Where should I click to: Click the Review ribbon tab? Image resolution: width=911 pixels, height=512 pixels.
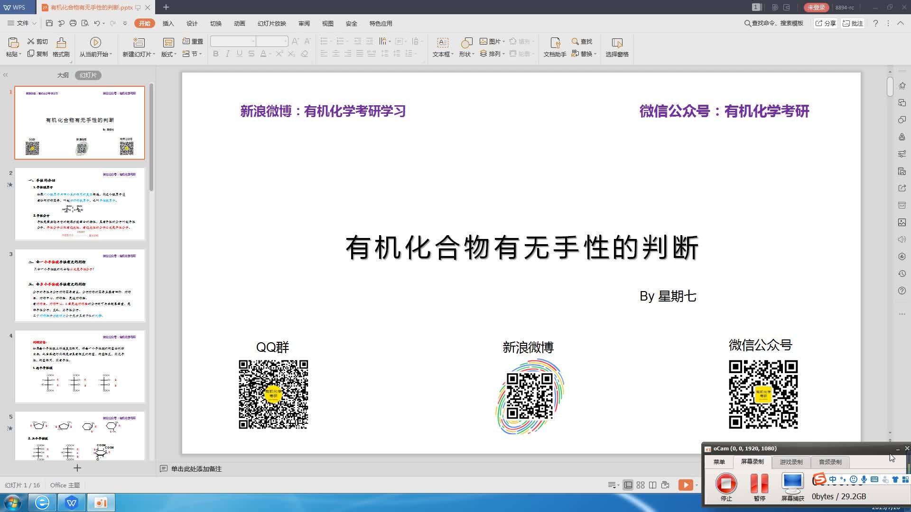coord(304,24)
